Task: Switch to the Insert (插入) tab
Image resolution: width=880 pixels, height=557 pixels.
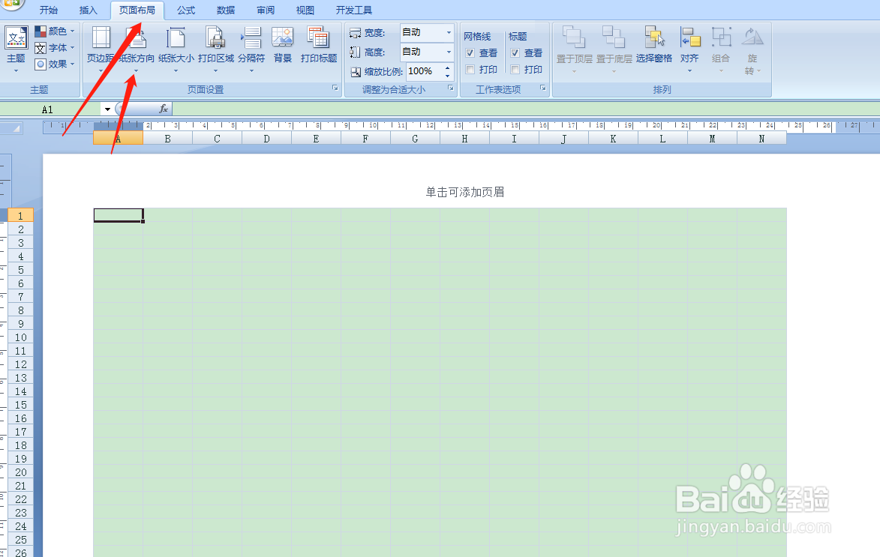Action: pyautogui.click(x=88, y=10)
